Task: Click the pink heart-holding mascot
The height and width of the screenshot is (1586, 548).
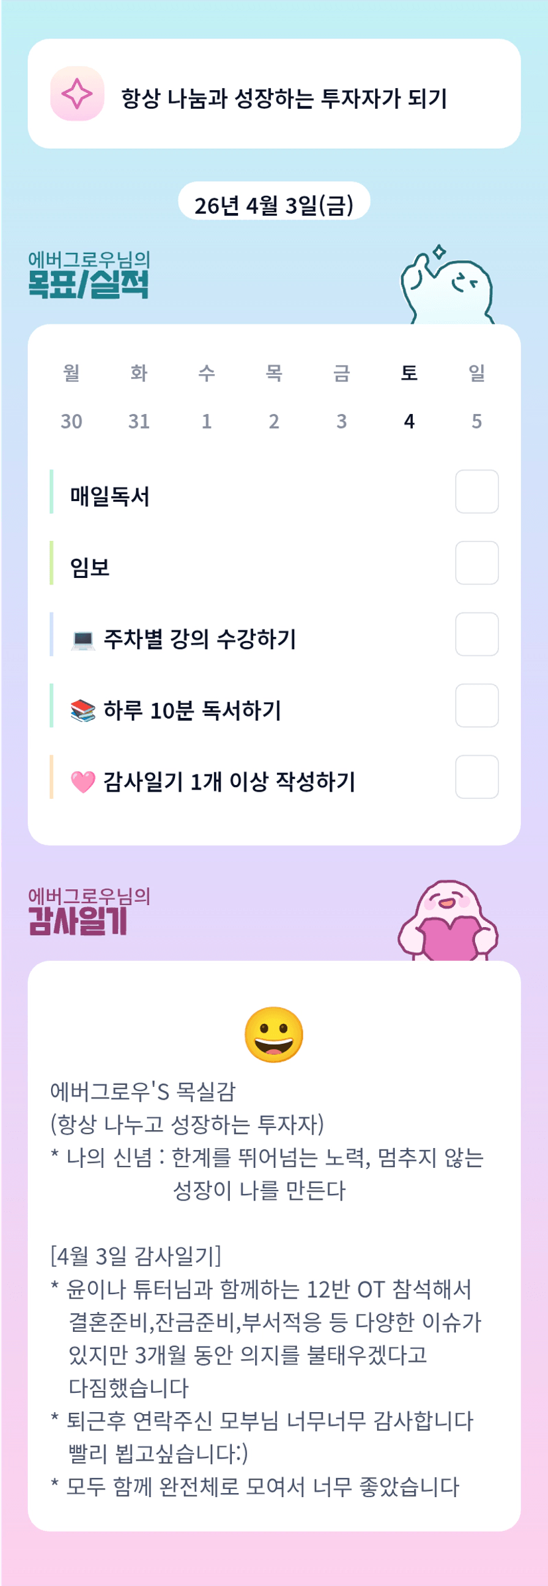Action: (448, 922)
